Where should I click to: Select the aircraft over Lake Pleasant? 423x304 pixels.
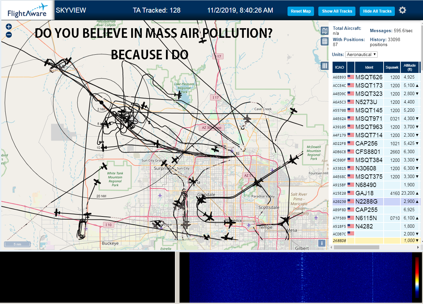coord(179,95)
